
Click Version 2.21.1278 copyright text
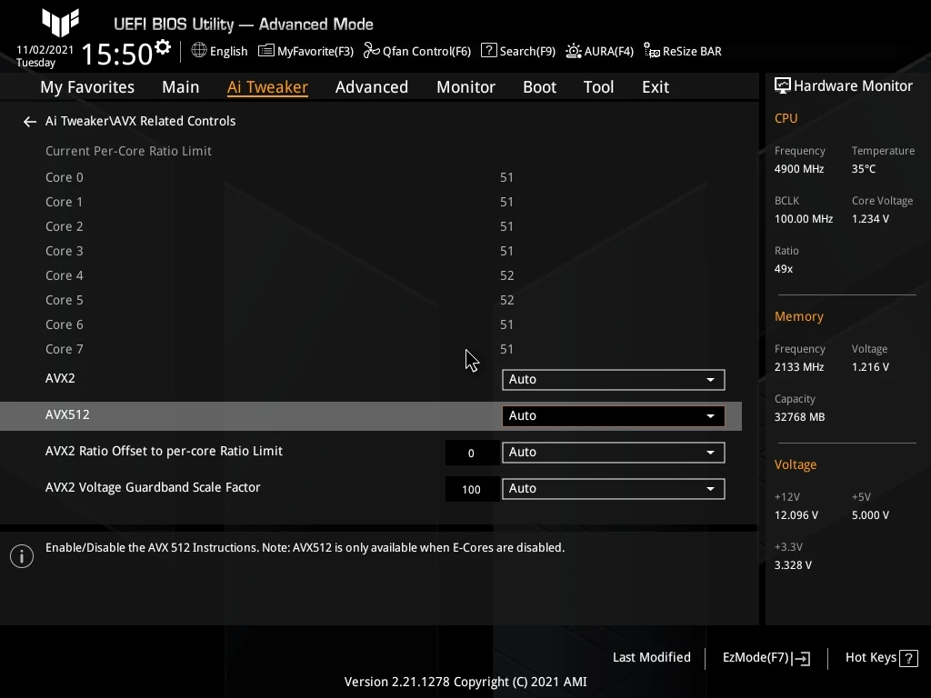[x=465, y=682]
